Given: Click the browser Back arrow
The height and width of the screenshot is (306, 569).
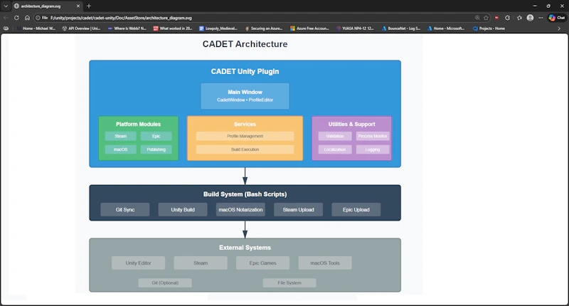Looking at the screenshot, I should 6,18.
